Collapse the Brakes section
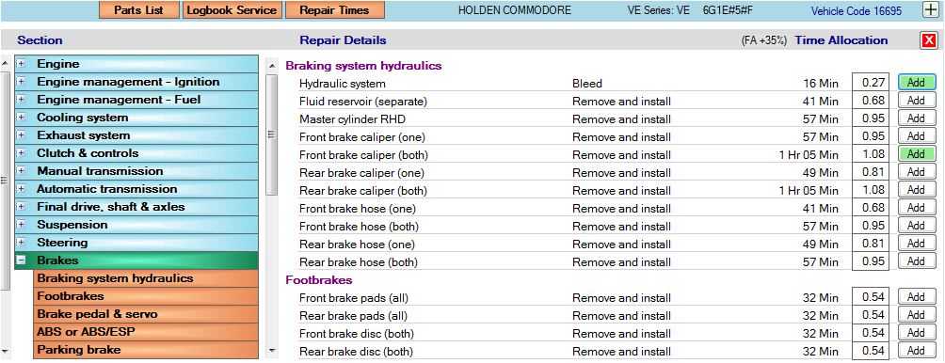Viewport: 945px width, 363px height. click(21, 260)
